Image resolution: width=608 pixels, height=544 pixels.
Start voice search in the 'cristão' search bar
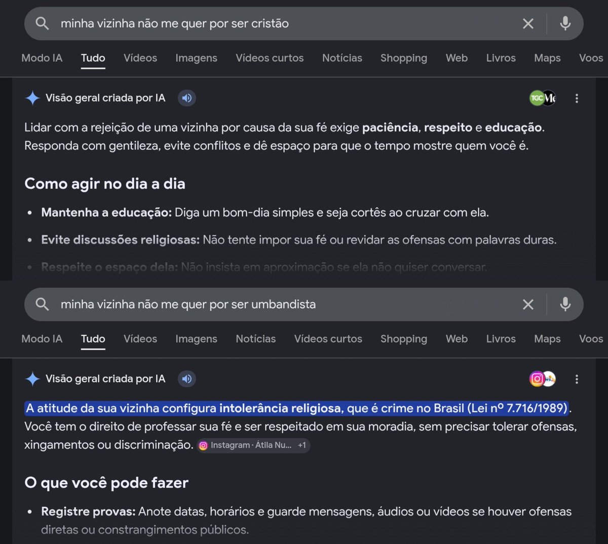click(x=565, y=23)
